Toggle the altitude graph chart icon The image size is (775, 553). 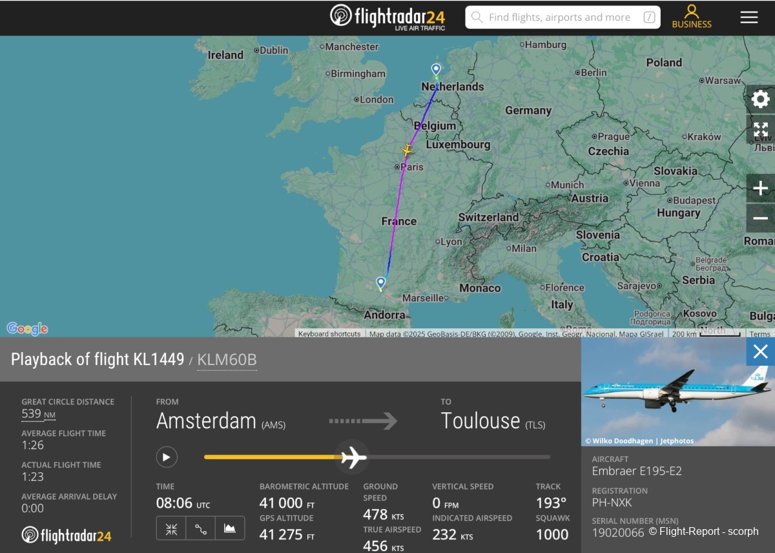[x=230, y=528]
